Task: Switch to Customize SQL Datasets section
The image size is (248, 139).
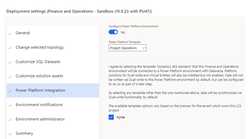Action: coord(38,62)
